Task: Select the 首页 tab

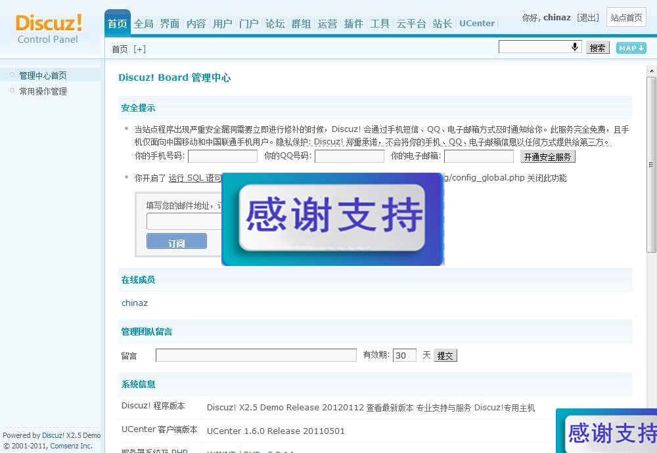Action: click(118, 24)
